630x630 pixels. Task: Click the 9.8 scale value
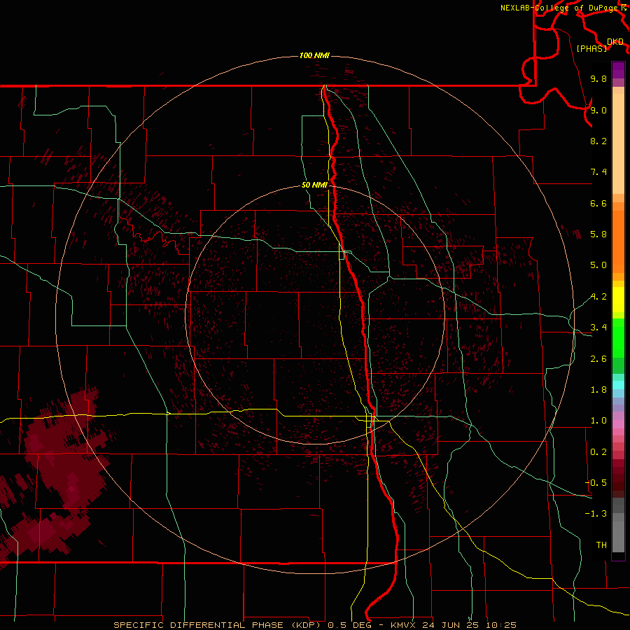tap(598, 78)
